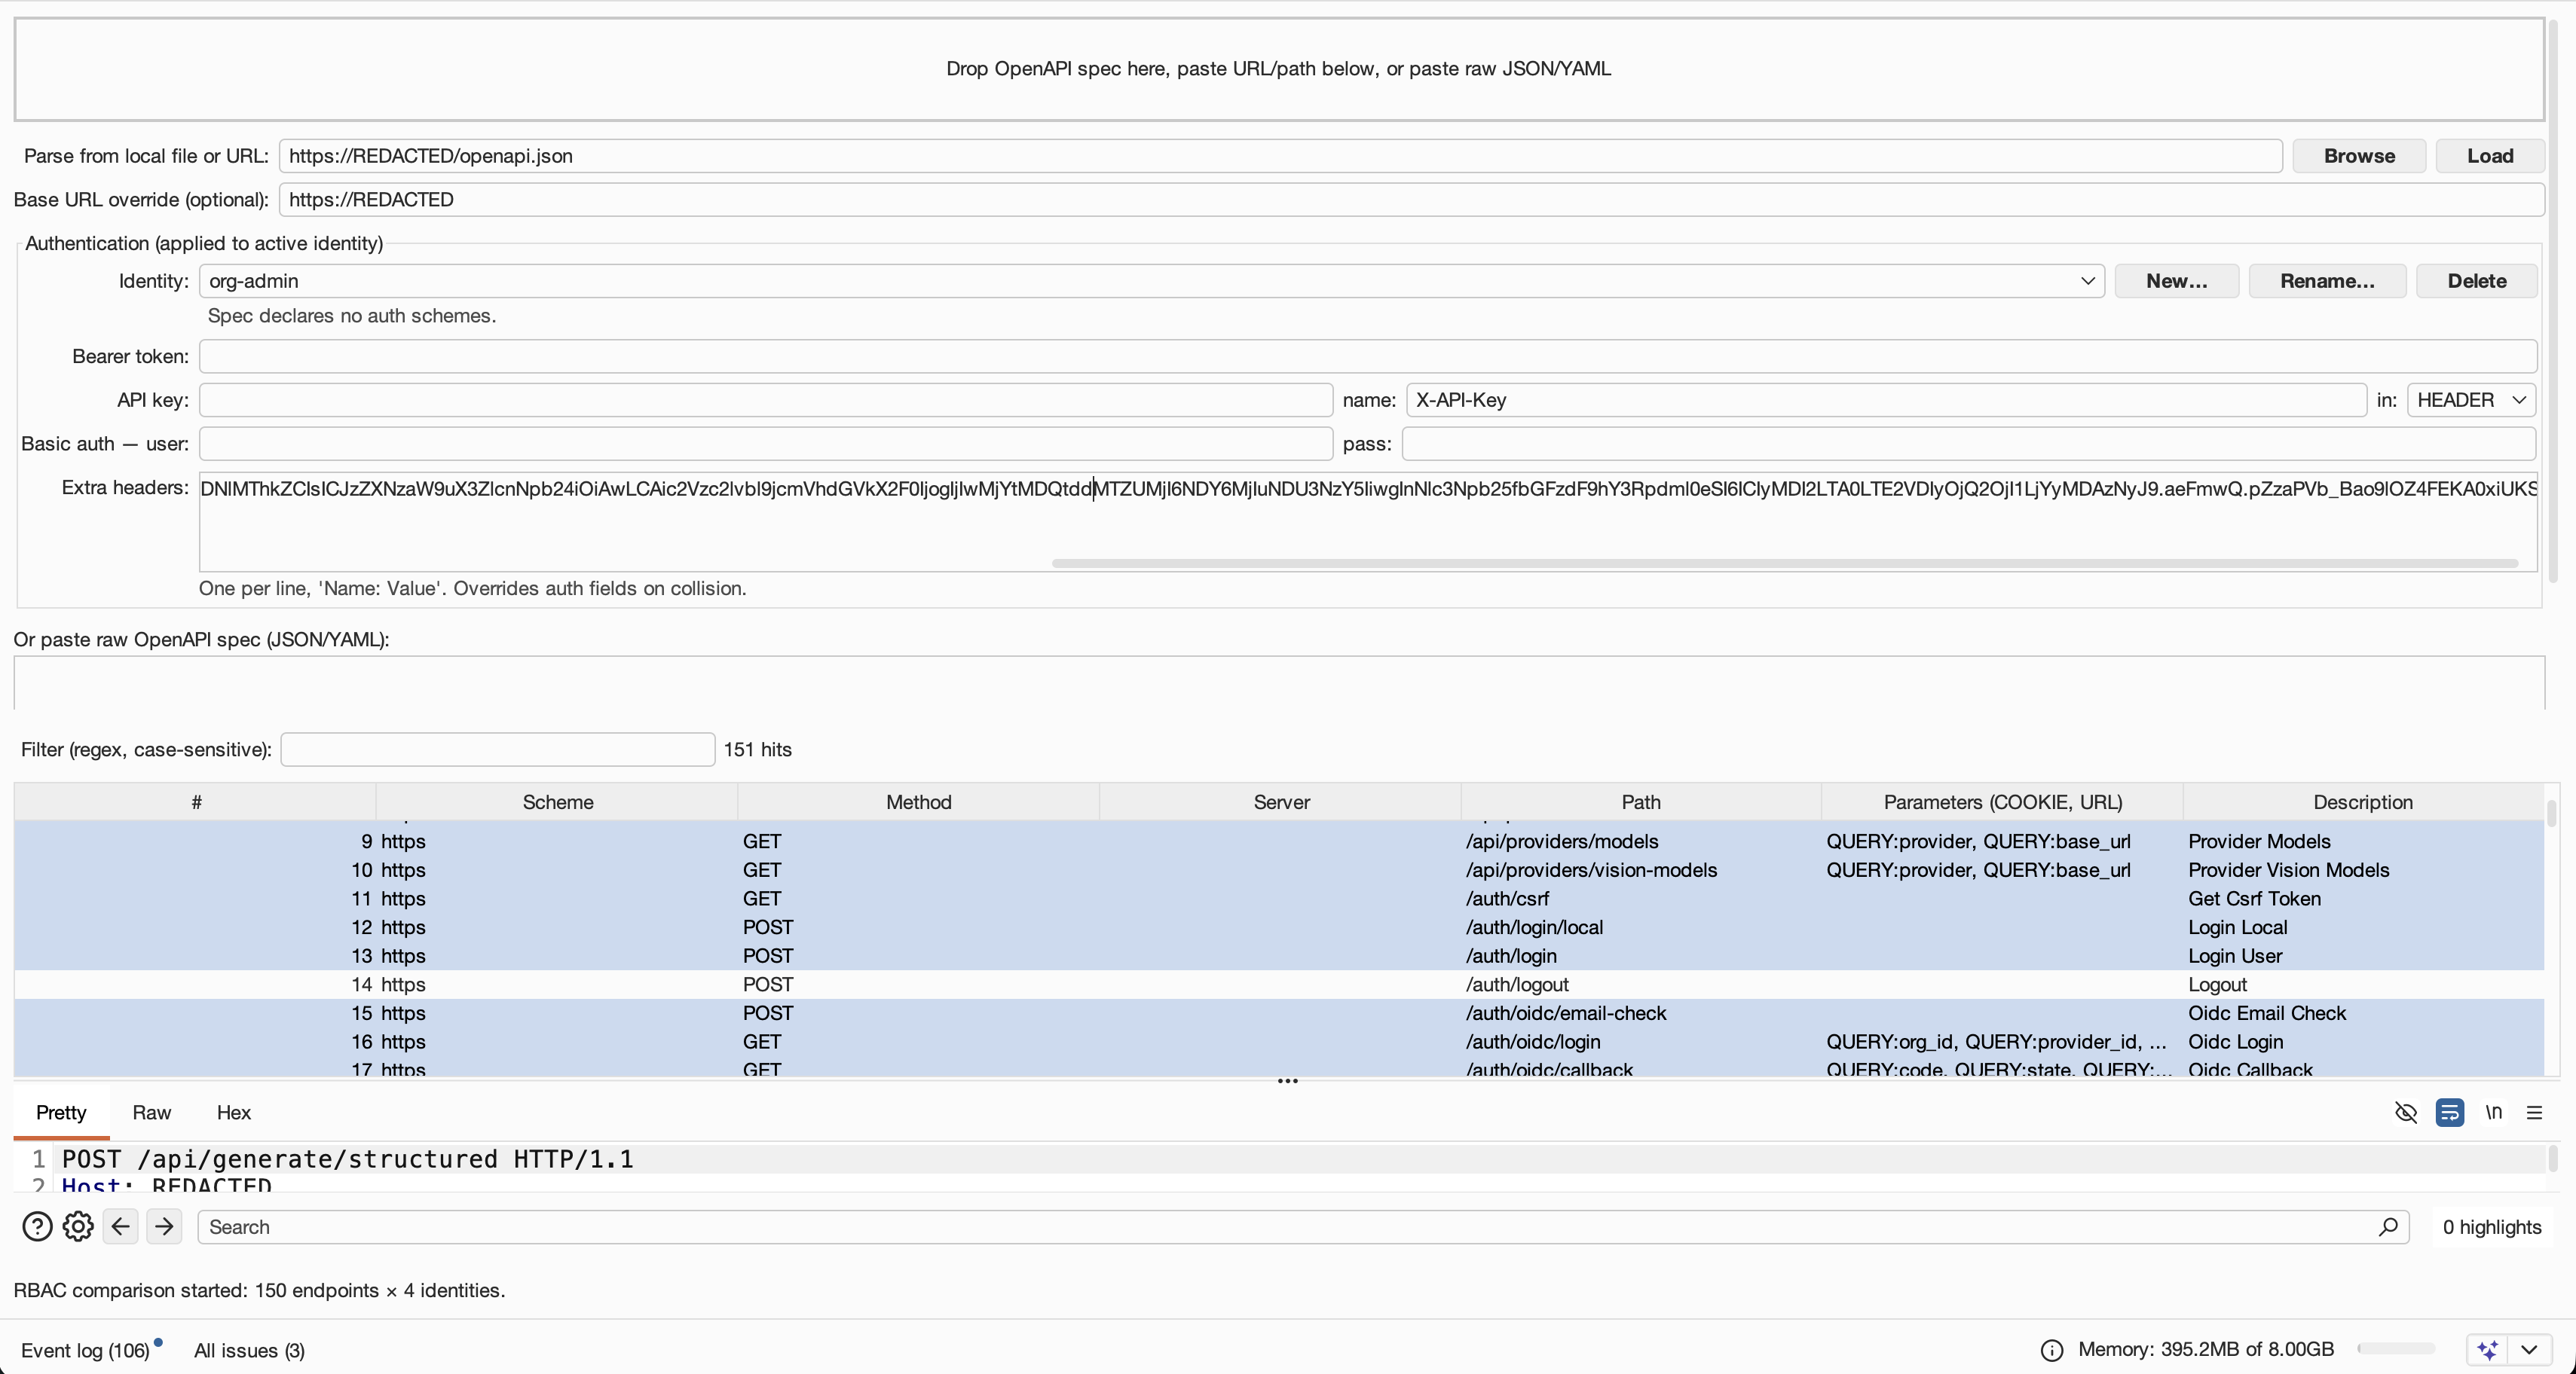Click the editor Search input field

[1303, 1226]
